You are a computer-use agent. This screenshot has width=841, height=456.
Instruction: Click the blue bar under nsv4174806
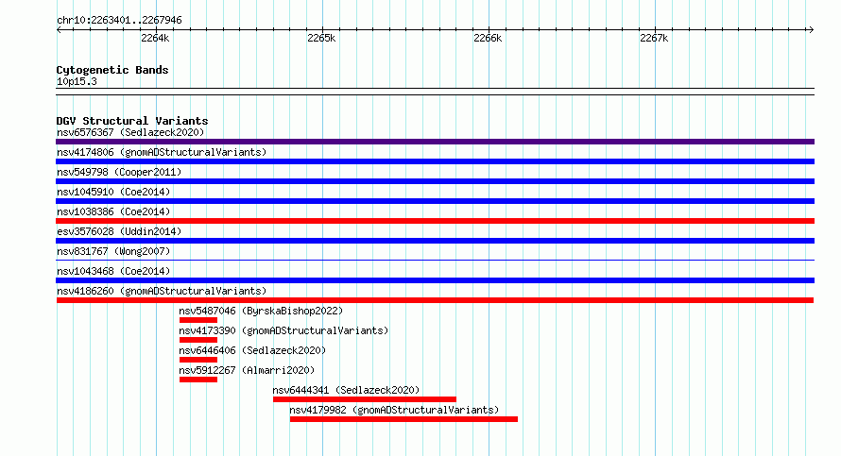435,161
